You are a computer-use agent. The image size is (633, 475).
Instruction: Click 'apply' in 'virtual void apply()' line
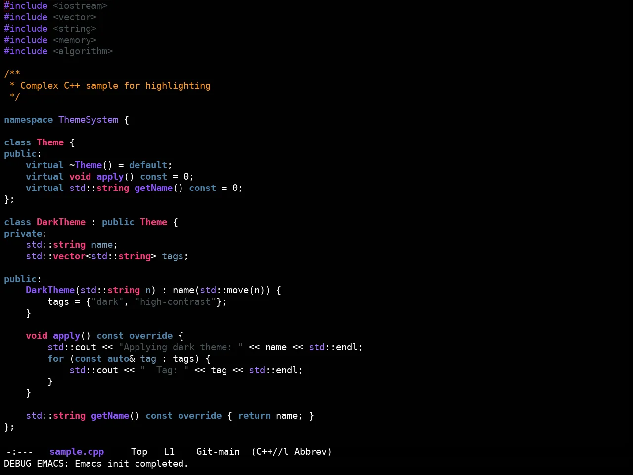[110, 177]
